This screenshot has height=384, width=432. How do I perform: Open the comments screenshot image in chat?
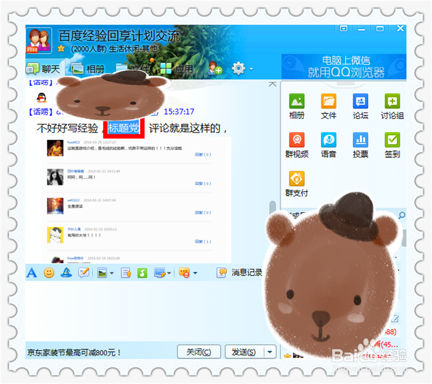coord(137,200)
